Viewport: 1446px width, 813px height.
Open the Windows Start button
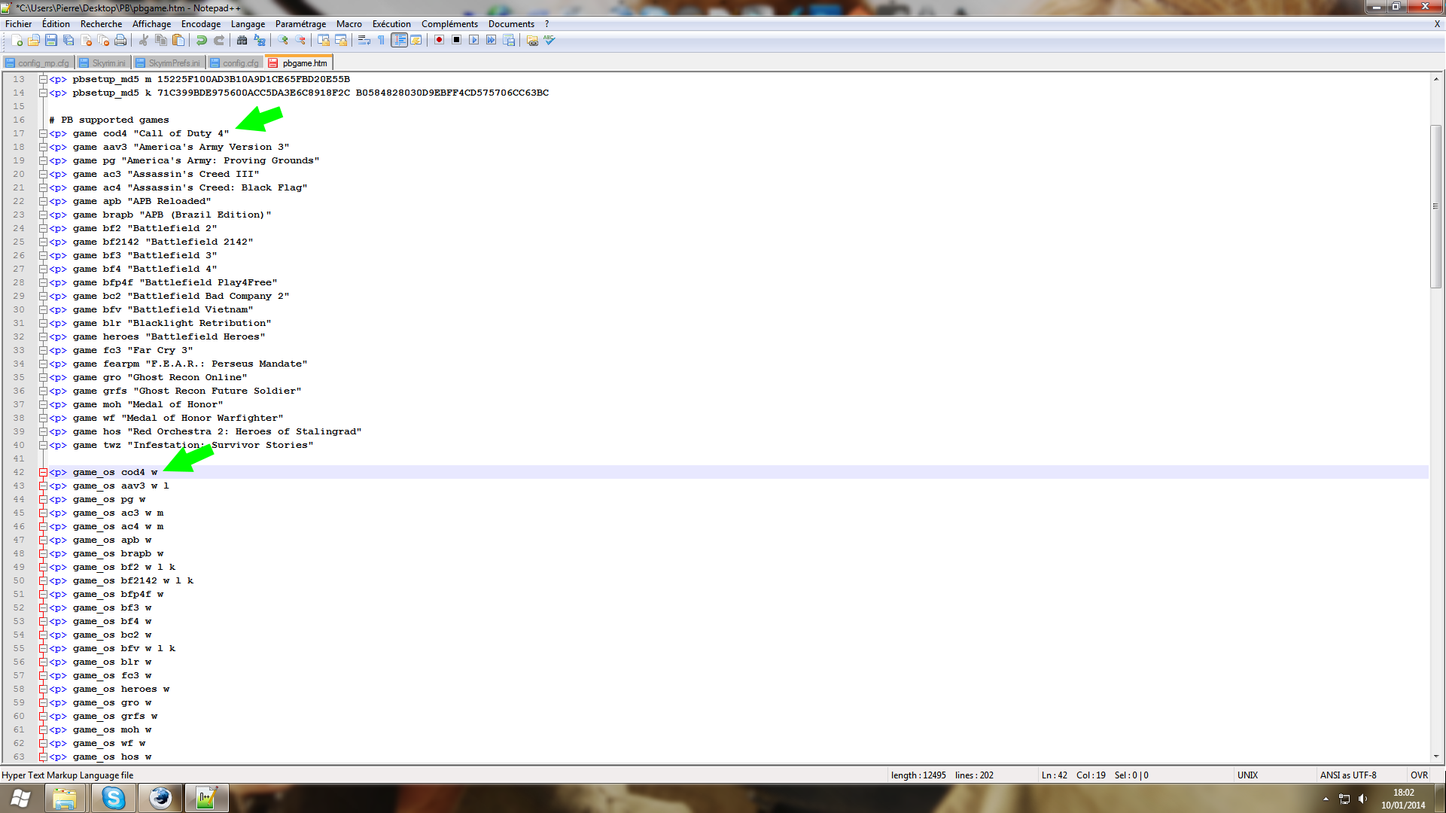pyautogui.click(x=20, y=798)
